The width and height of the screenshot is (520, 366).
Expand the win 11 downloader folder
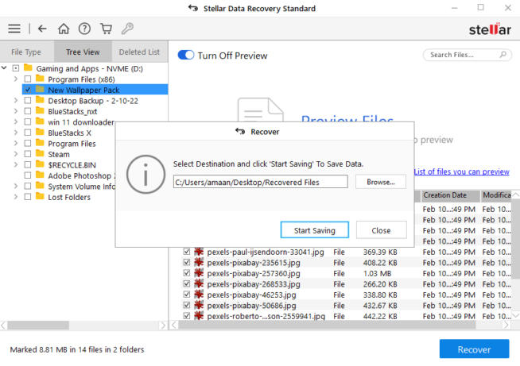point(16,122)
